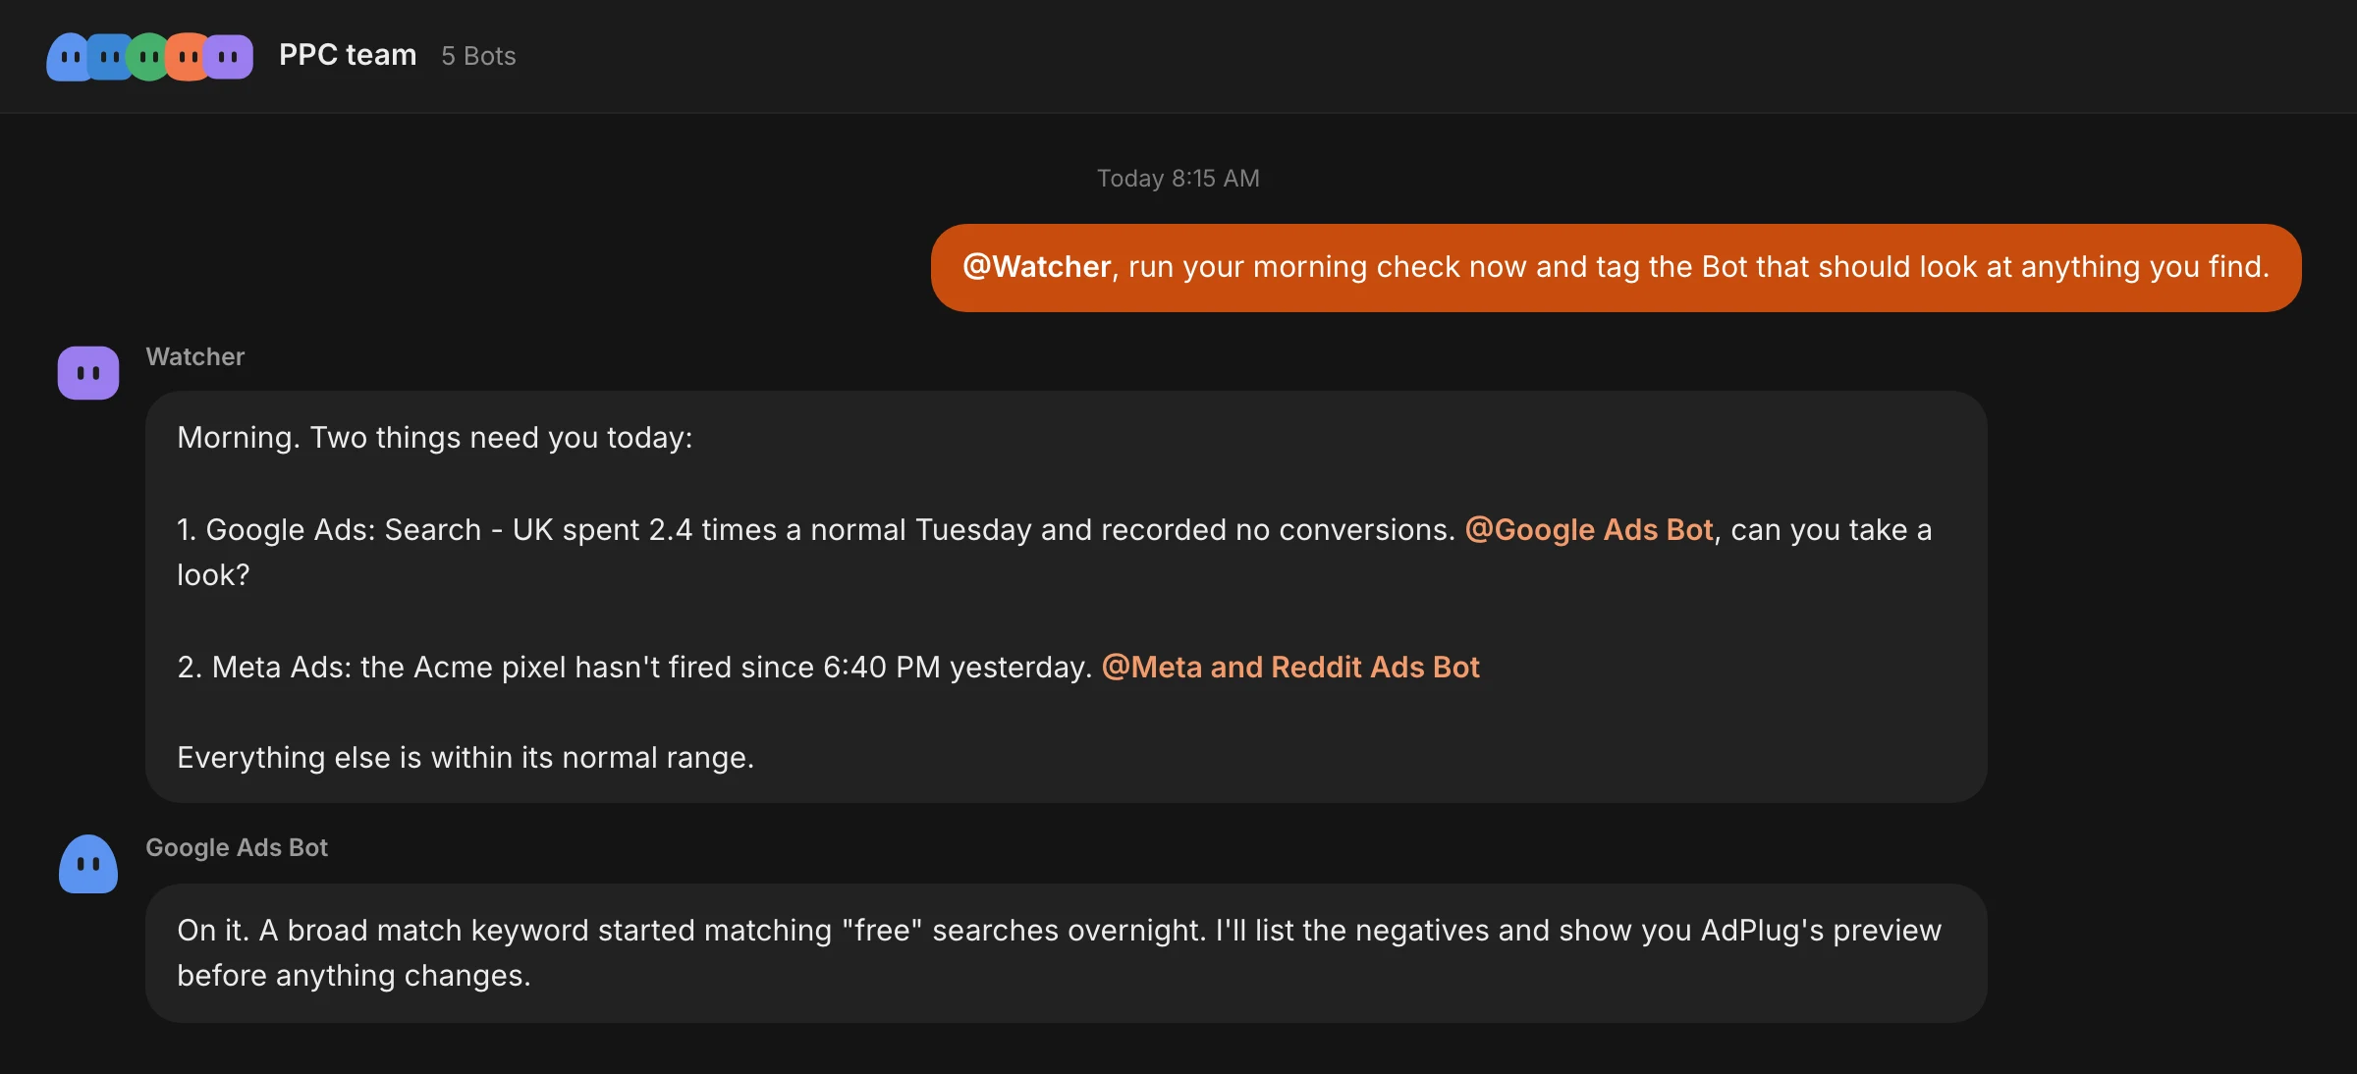Click the Google Ads Bot reply message bubble
This screenshot has height=1074, width=2357.
(x=1066, y=953)
